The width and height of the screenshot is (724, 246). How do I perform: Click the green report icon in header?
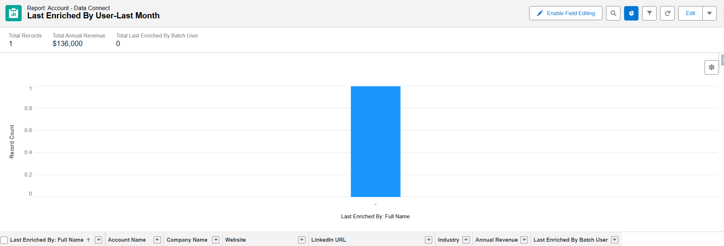pyautogui.click(x=14, y=13)
